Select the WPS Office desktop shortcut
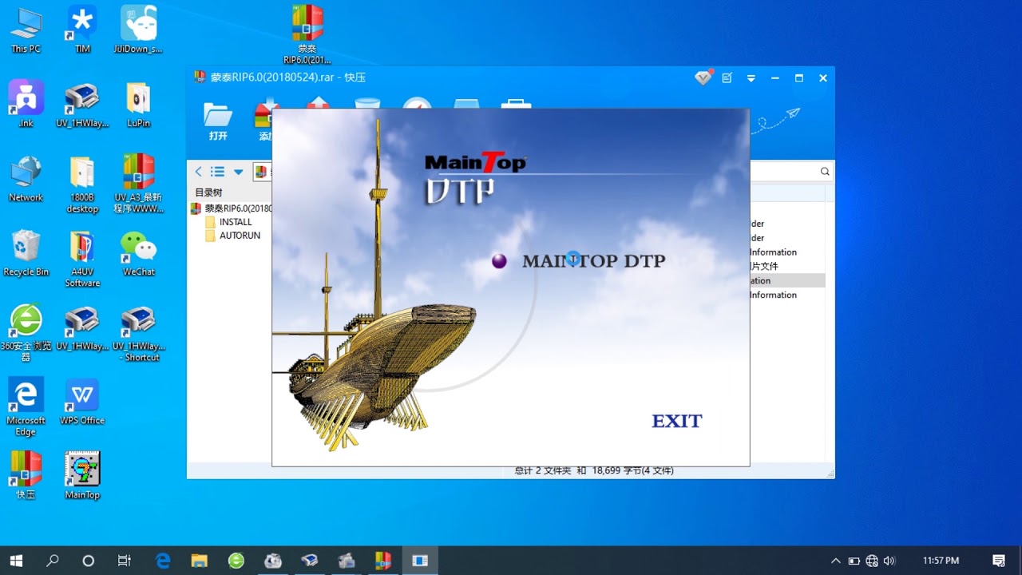1022x575 pixels. click(82, 402)
